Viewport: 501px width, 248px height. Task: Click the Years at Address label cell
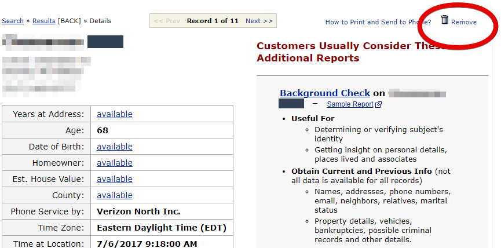[x=46, y=114]
